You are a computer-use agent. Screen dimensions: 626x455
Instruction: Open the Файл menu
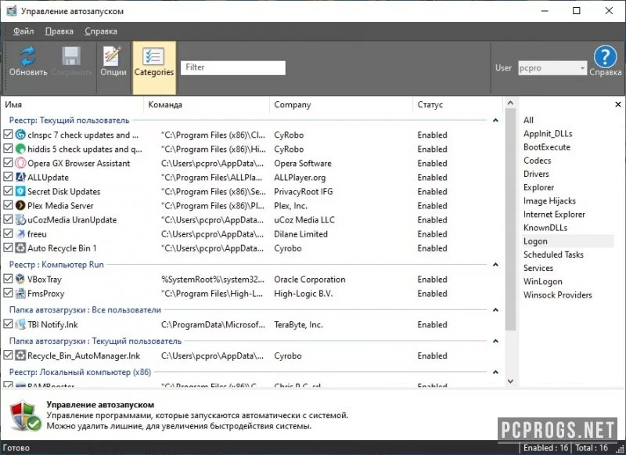(x=23, y=31)
